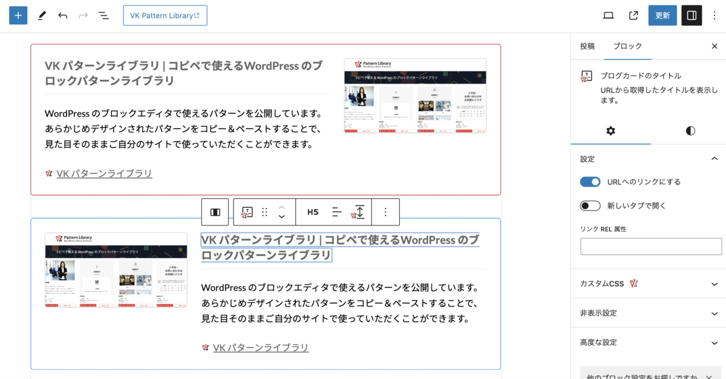Screen dimensions: 726x379
Task: Select the pencil Tools icon
Action: [x=41, y=16]
